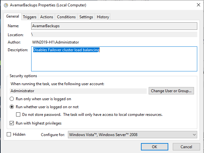Uncheck Run with highest privileges
204x153 pixels.
(12, 123)
